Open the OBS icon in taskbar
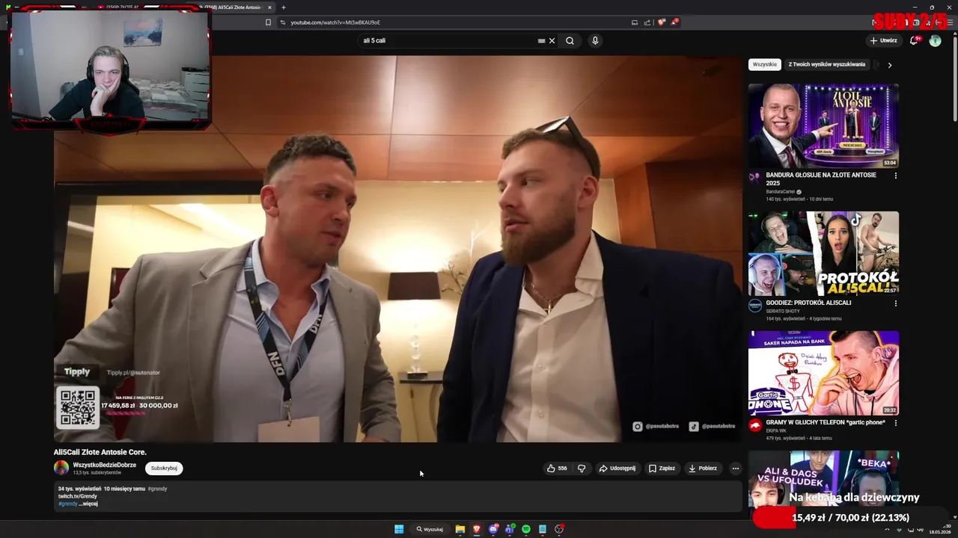The image size is (958, 538). click(559, 529)
